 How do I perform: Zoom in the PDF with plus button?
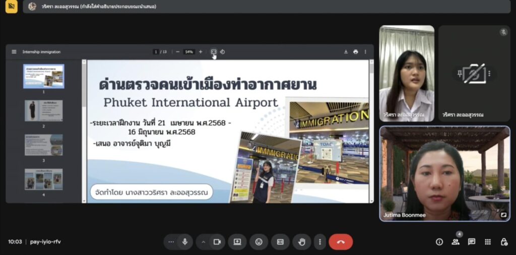201,52
